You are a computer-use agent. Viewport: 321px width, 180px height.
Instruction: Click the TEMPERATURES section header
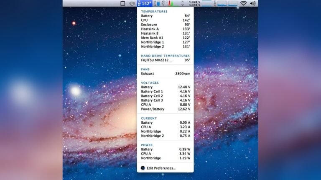pos(154,11)
